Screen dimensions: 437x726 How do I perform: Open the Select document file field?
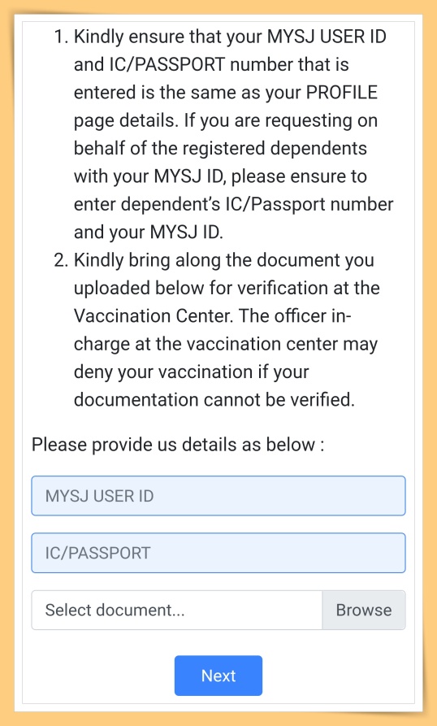coord(176,610)
